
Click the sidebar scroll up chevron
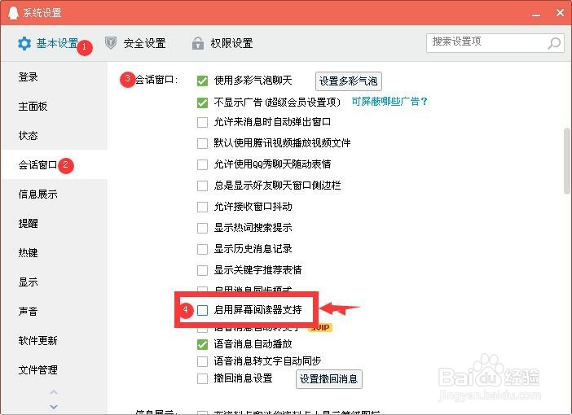pos(54,392)
